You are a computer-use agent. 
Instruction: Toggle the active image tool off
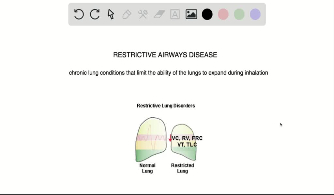(x=191, y=14)
